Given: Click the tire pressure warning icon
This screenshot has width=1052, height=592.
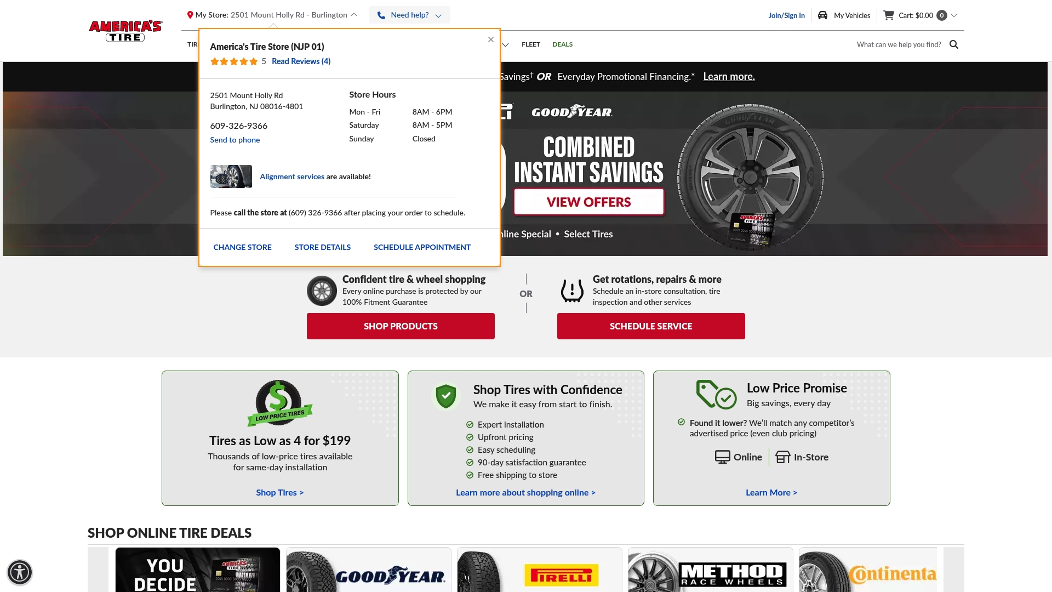Looking at the screenshot, I should 572,291.
